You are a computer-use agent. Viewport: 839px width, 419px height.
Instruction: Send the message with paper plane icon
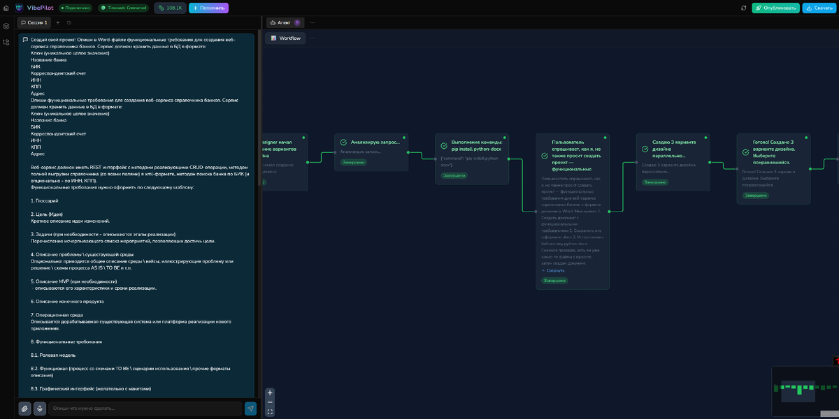click(250, 409)
